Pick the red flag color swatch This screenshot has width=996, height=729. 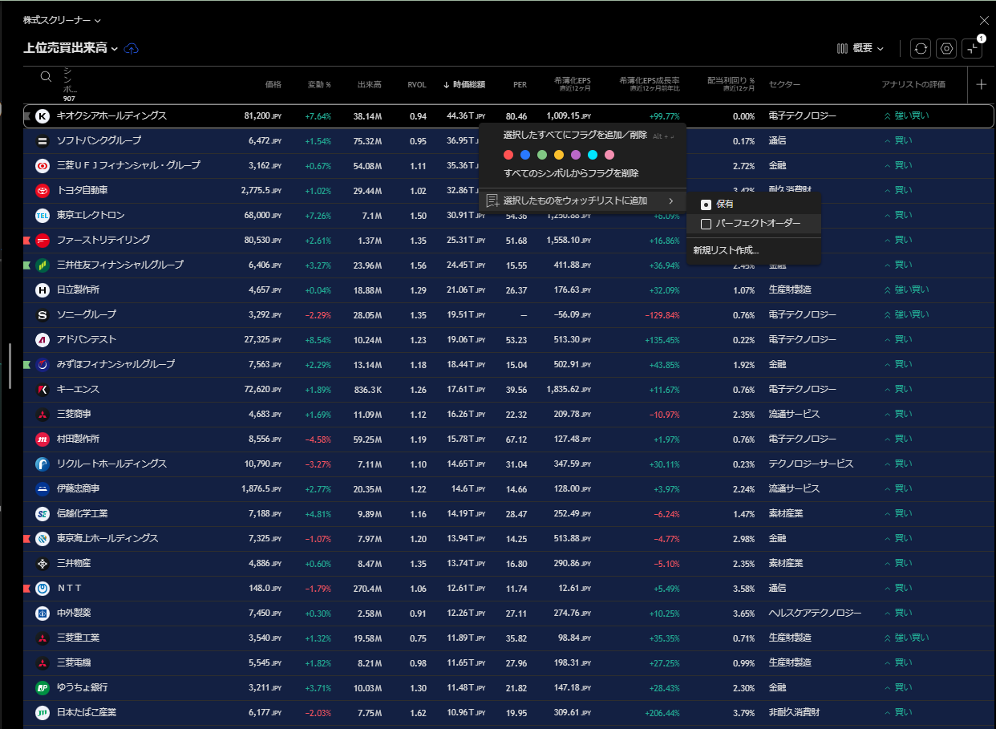coord(508,155)
